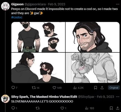
Task: Click the Original image button
Action: (x=114, y=88)
